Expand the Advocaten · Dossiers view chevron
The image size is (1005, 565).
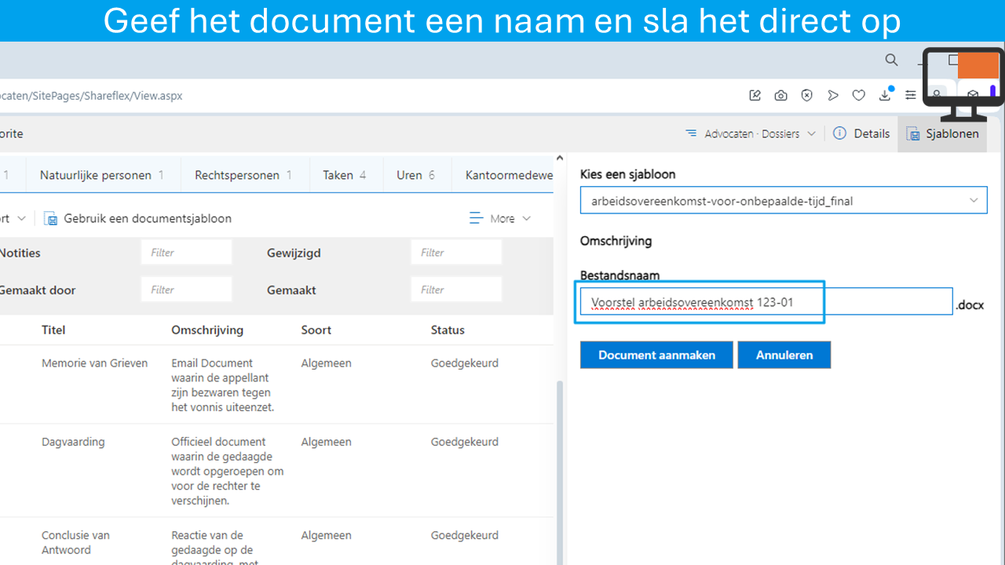point(811,133)
